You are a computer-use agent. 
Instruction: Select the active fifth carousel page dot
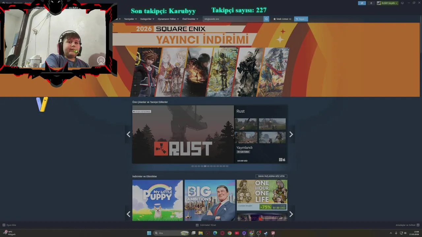(x=205, y=166)
